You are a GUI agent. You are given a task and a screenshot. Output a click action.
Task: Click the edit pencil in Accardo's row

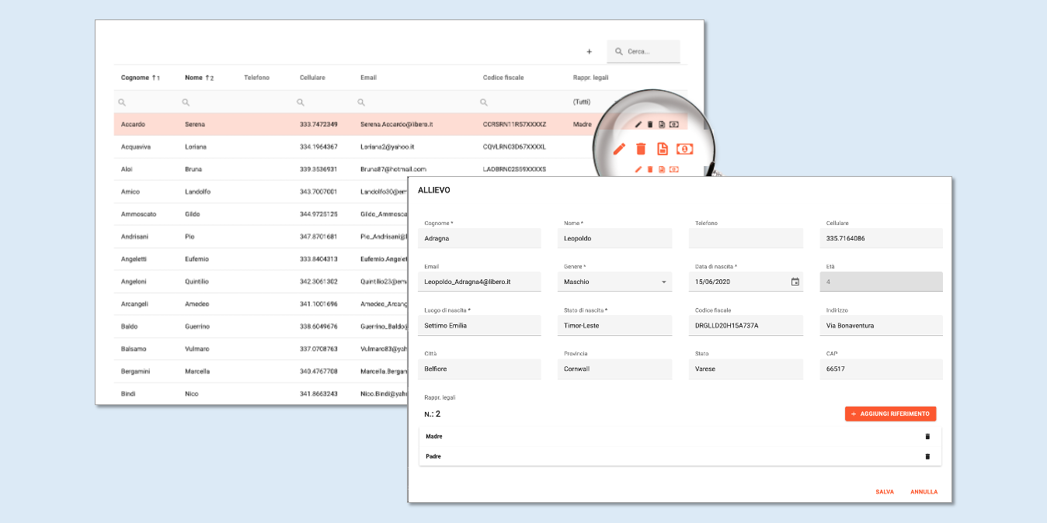(638, 124)
